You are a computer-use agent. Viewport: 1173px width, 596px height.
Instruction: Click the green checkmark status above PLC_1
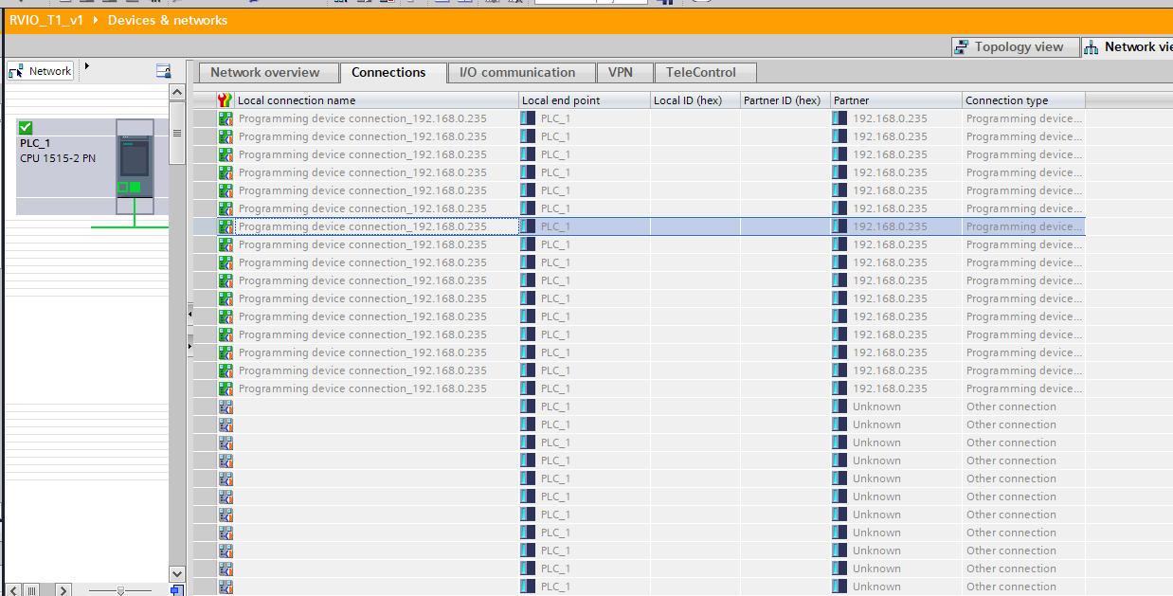pos(26,127)
